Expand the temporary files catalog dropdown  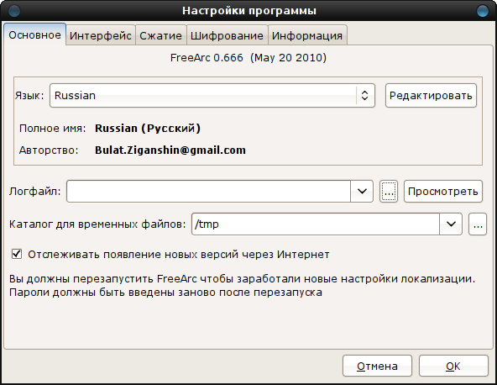pos(451,224)
